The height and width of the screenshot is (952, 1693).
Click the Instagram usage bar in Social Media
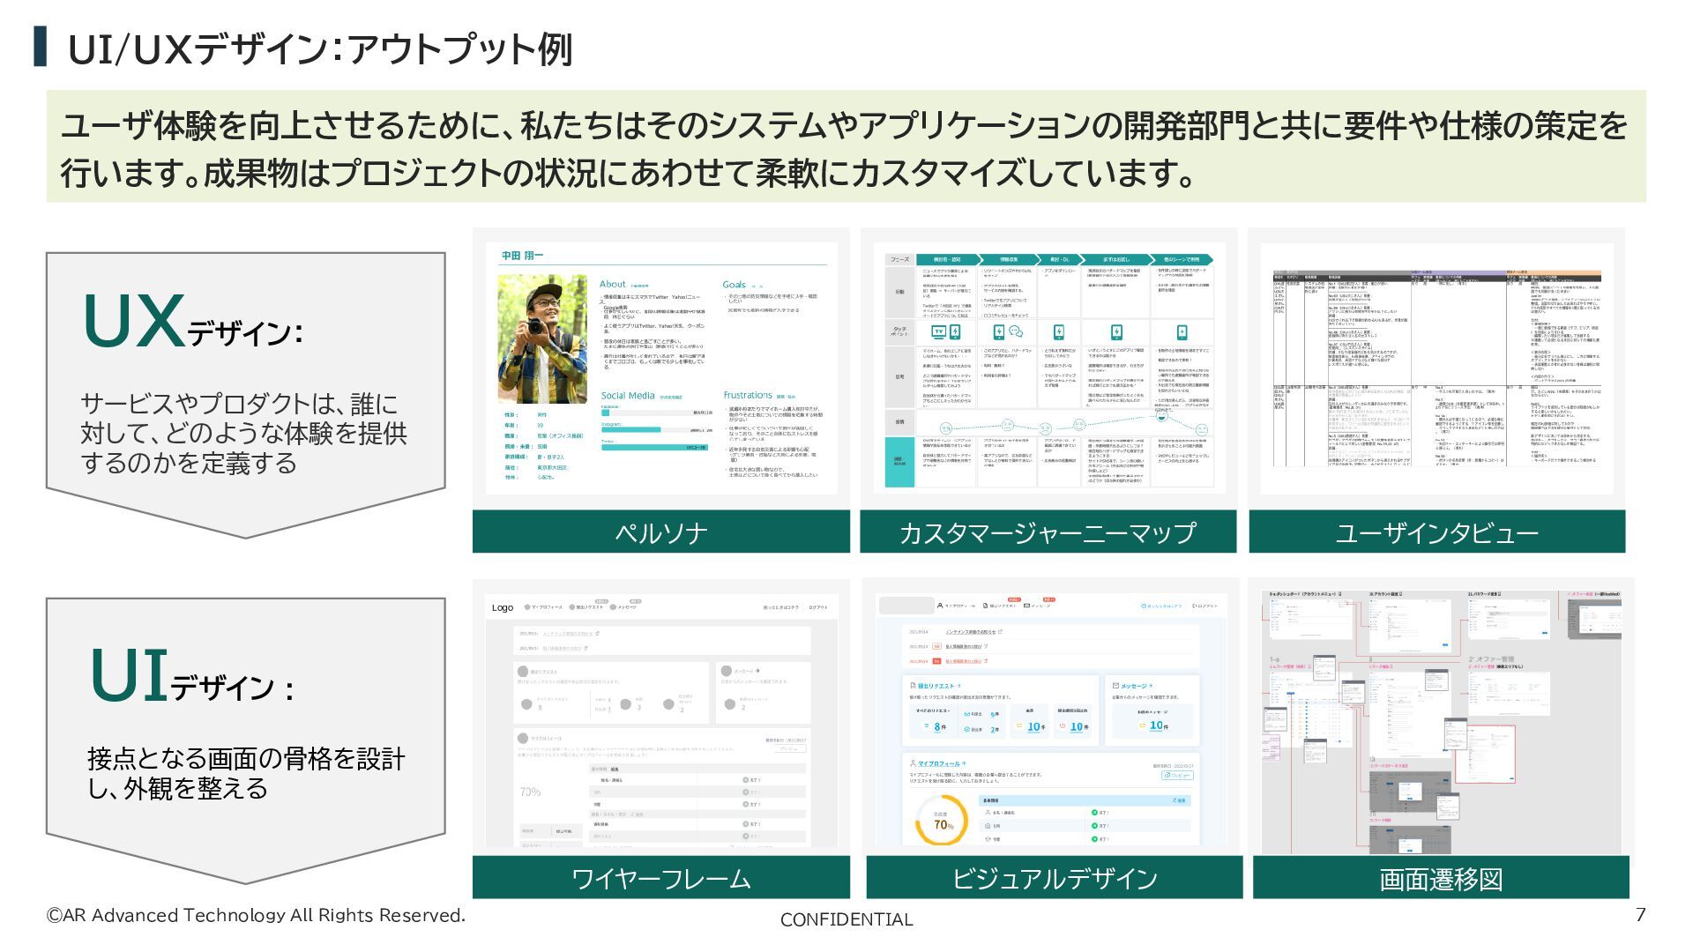tap(630, 430)
